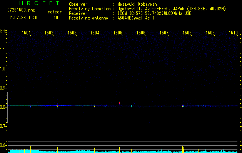Click the date stamp 02.07.28 15:00
This screenshot has width=242, height=153.
coord(23,18)
